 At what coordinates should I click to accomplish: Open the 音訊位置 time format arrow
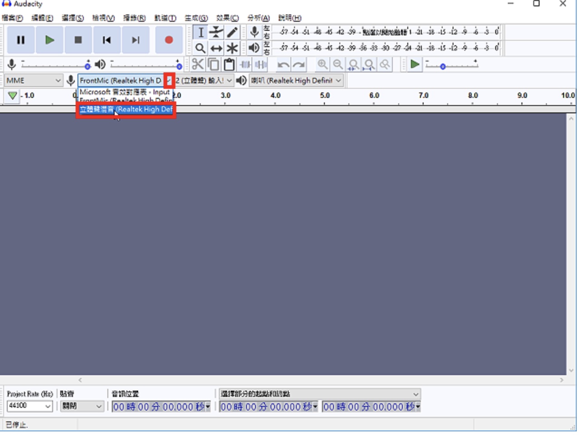coord(208,406)
